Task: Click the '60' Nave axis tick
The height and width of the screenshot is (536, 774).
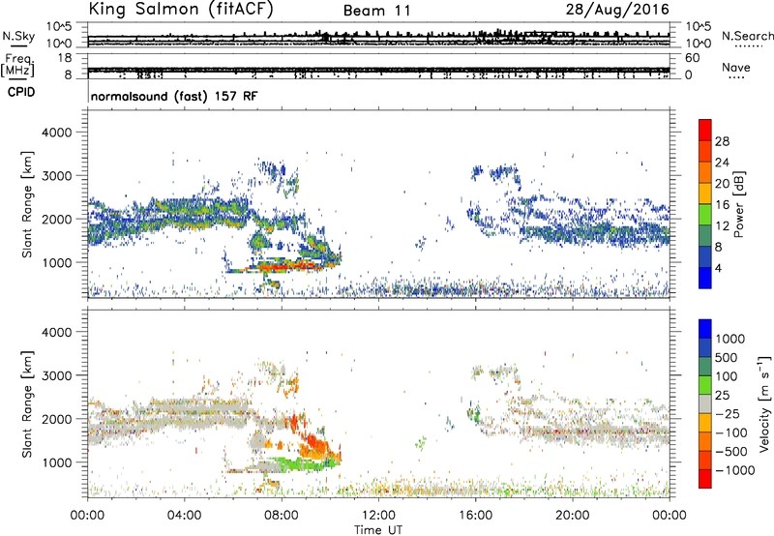Action: coord(692,58)
